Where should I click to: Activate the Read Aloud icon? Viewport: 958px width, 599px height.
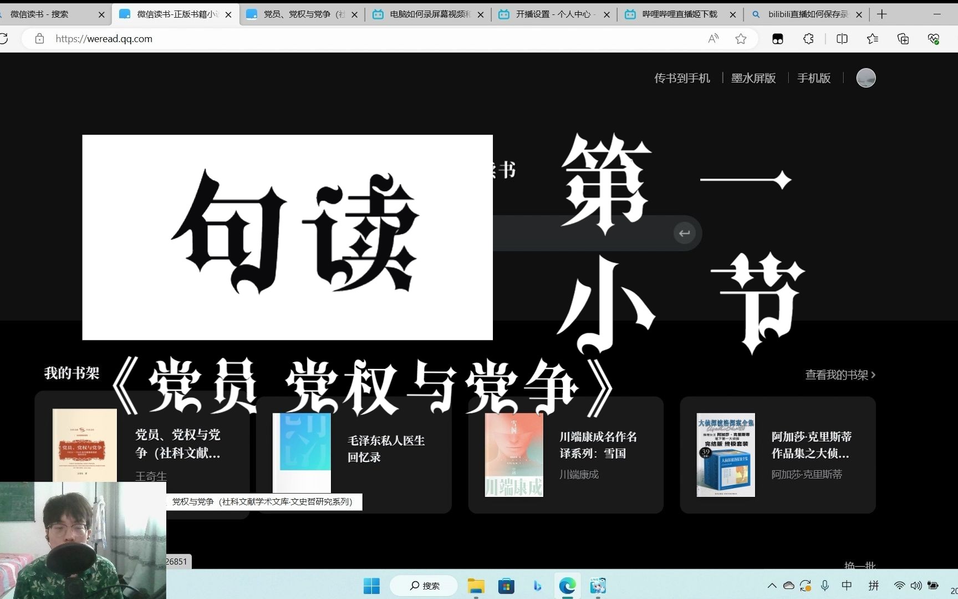click(x=714, y=39)
